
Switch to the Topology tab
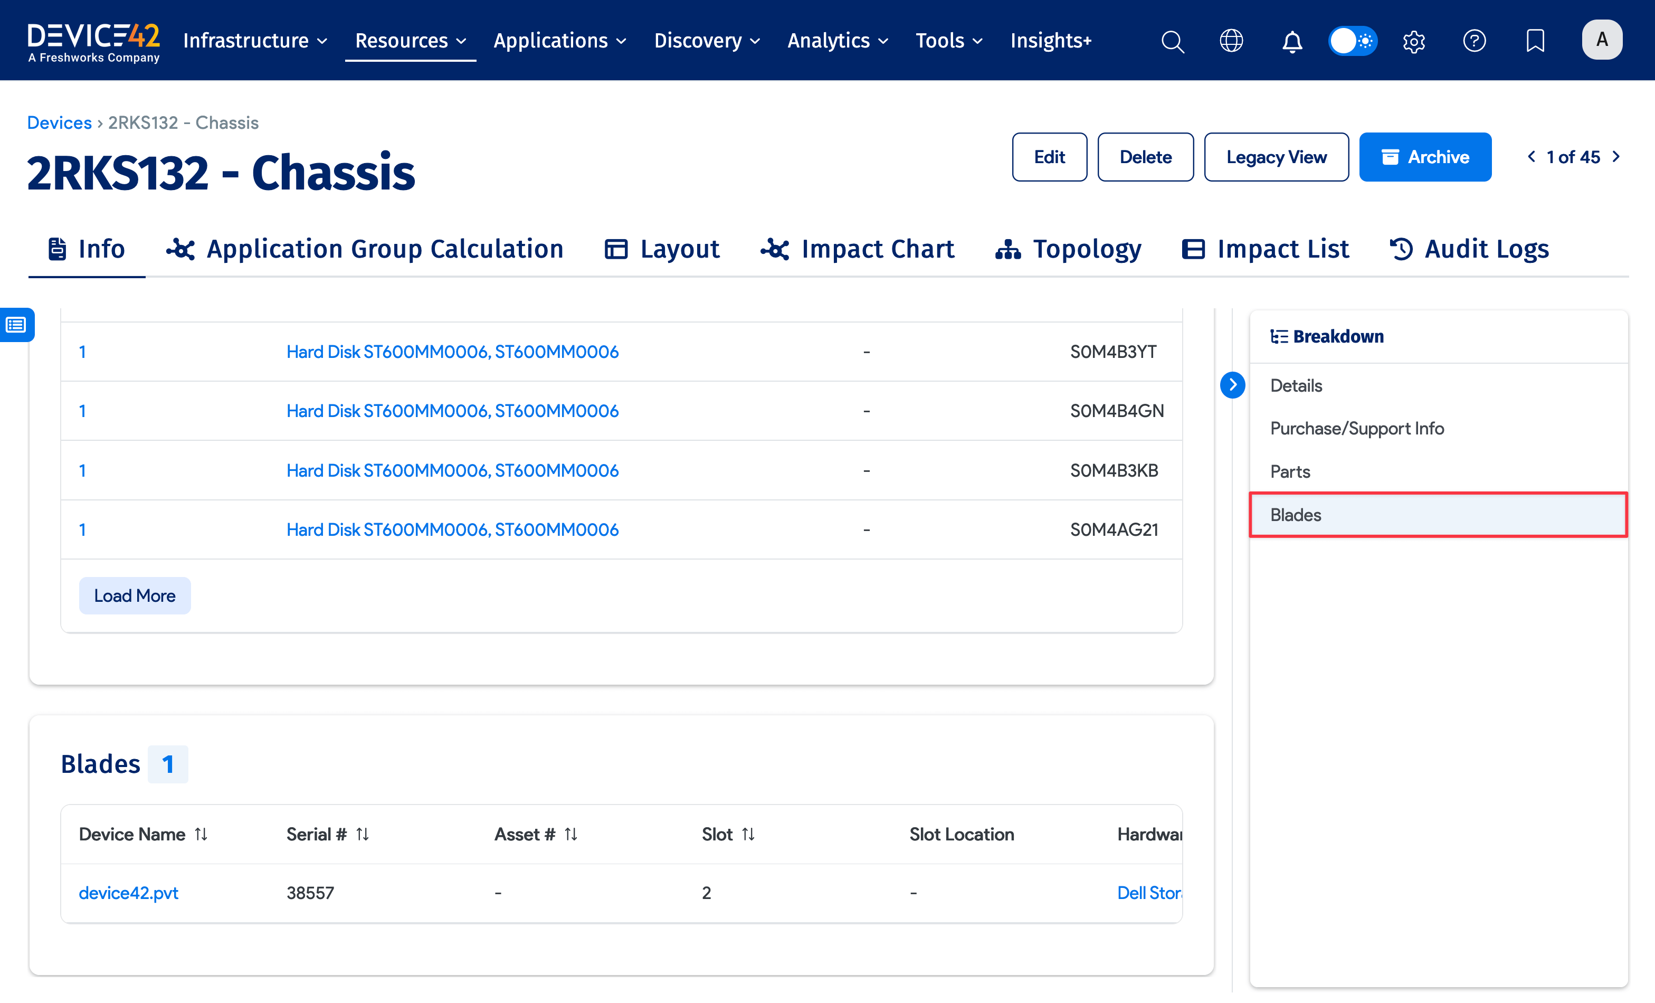click(1069, 249)
